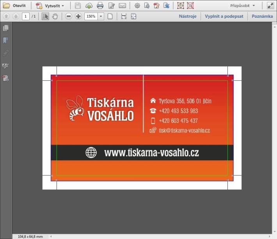Open the Vytvořit create PDF menu

point(50,6)
